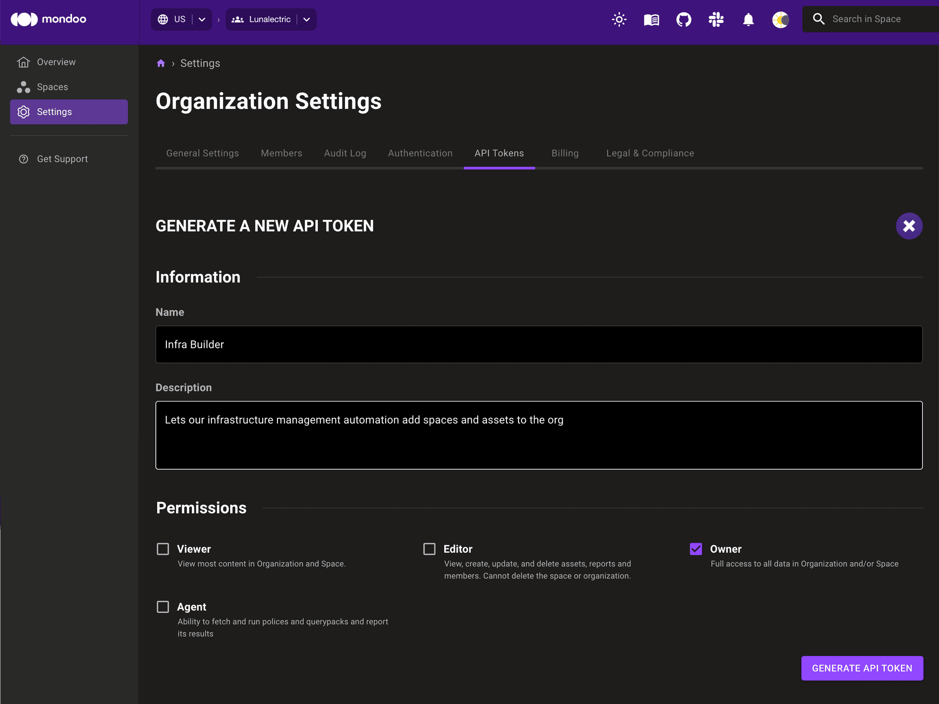Dismiss the token form with the X button

tap(909, 225)
